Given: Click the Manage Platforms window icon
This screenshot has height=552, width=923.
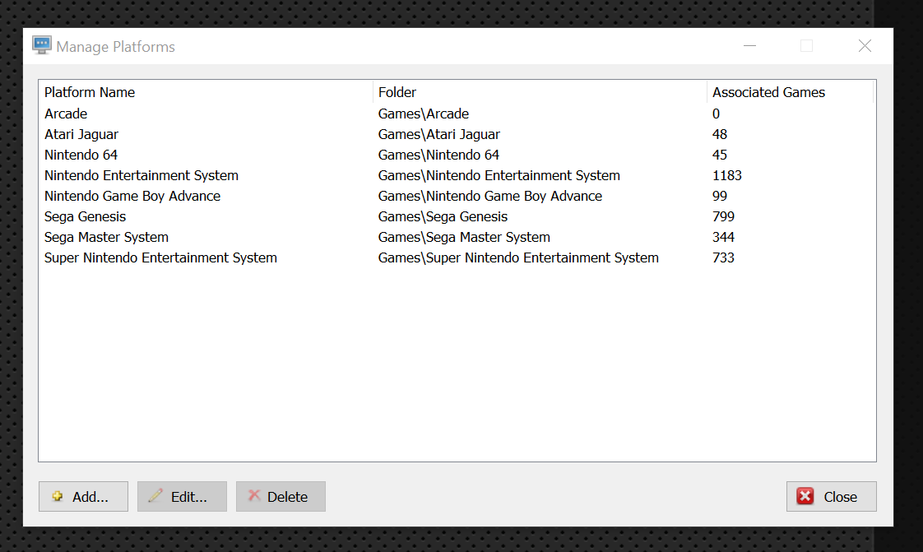Looking at the screenshot, I should 42,45.
